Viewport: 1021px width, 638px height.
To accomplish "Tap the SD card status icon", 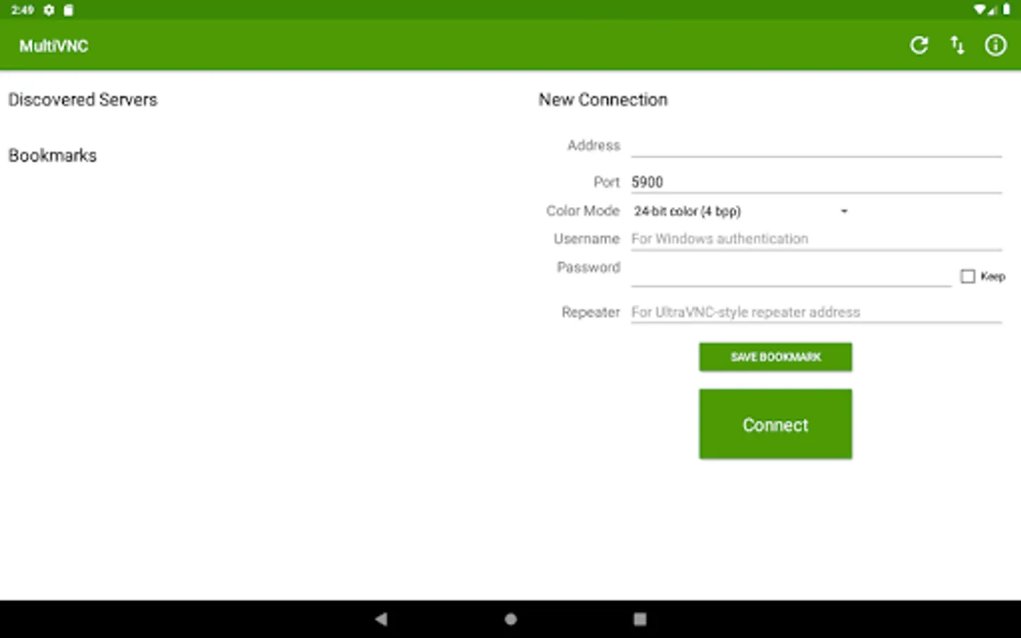I will 68,10.
